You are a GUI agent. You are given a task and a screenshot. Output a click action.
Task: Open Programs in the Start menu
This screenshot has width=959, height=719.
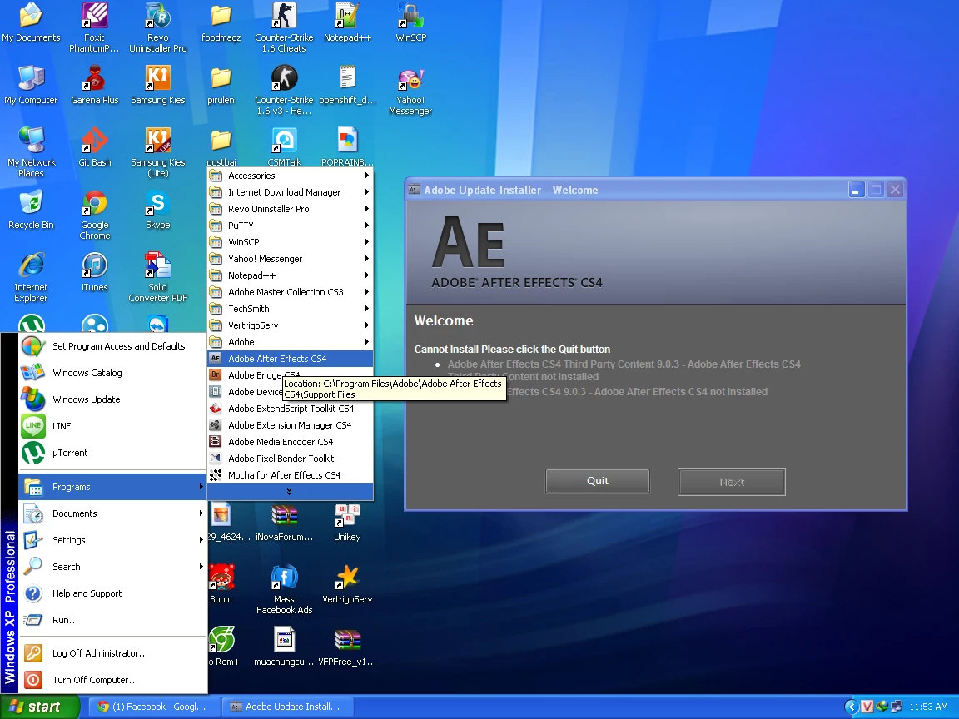pos(112,487)
